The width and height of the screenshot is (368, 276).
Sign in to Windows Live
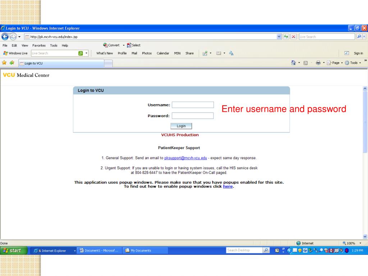click(x=358, y=53)
